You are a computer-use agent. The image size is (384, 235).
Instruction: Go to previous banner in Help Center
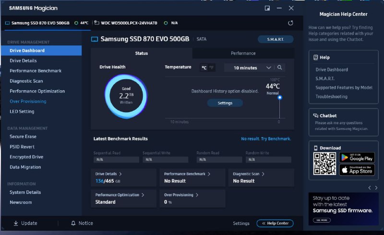(x=370, y=188)
